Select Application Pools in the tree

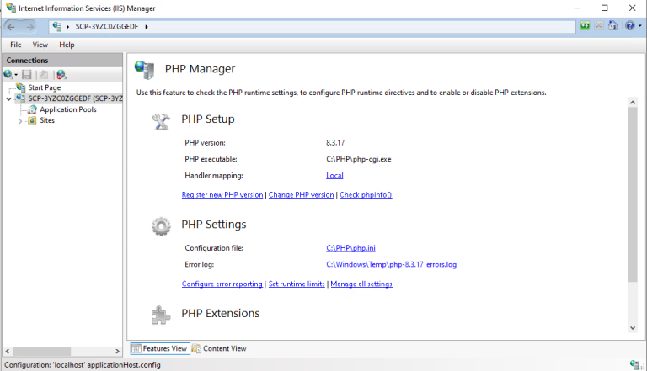(x=68, y=109)
